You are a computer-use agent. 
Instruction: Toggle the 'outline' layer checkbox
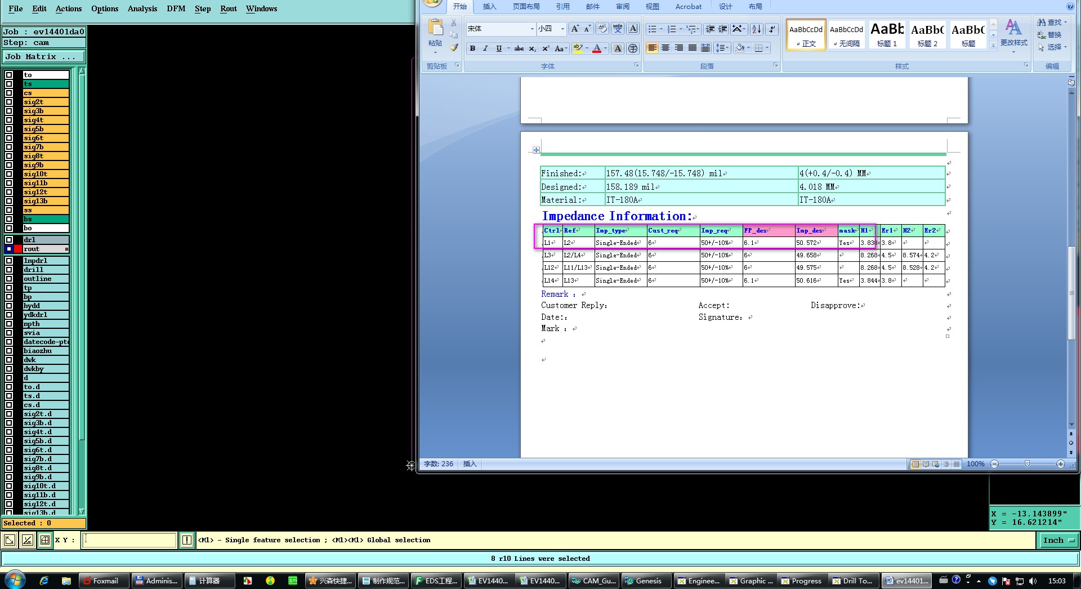[x=9, y=279]
